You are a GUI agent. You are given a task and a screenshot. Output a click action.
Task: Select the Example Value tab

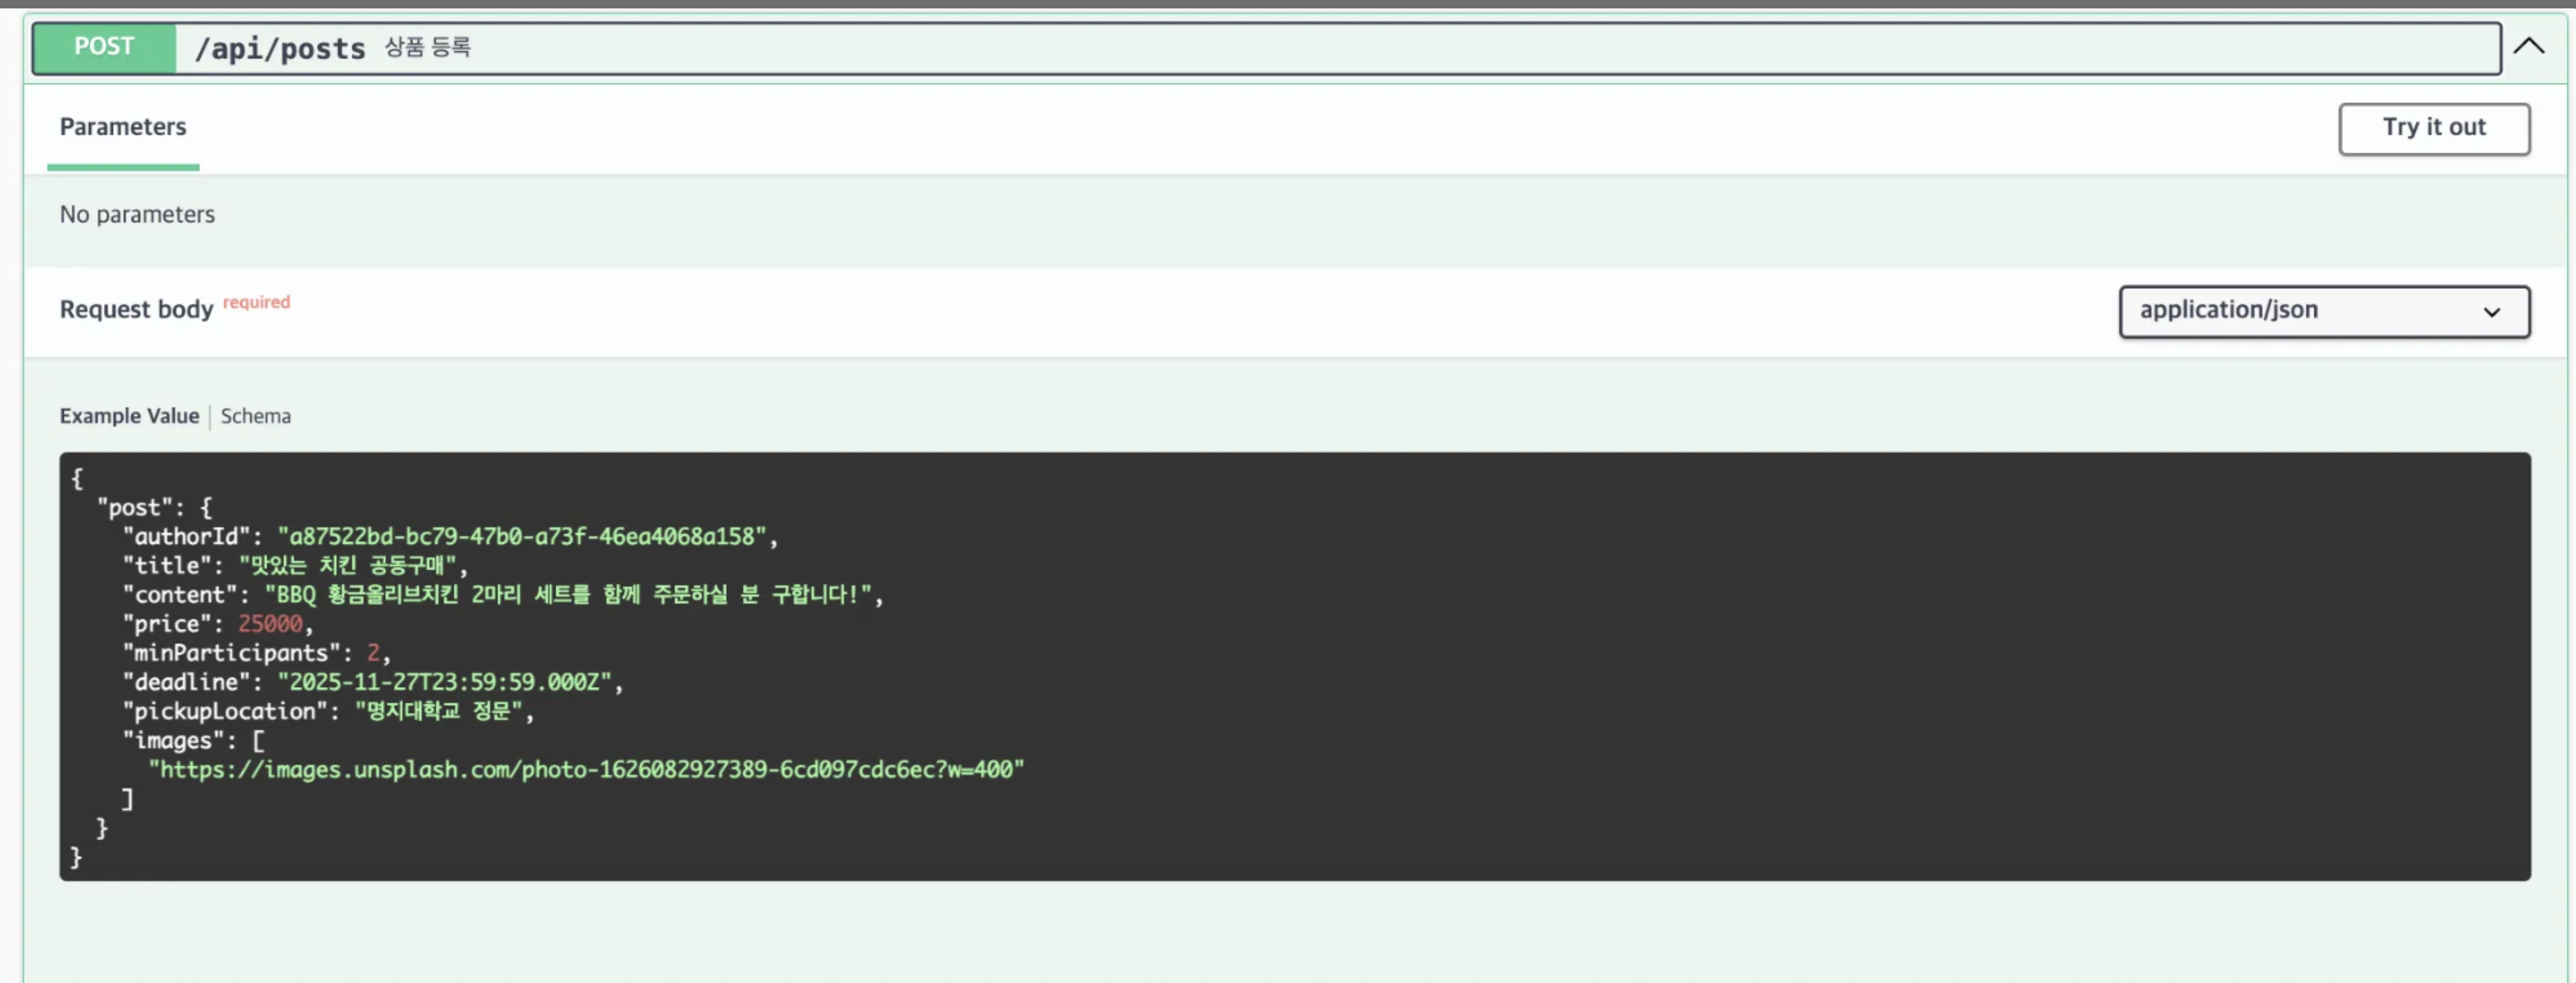click(129, 416)
